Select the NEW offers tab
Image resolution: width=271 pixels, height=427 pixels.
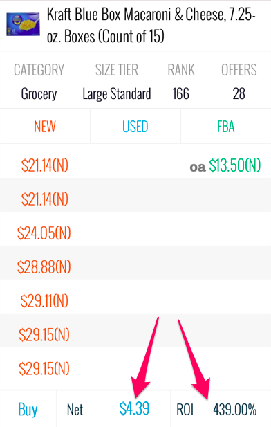coord(45,127)
